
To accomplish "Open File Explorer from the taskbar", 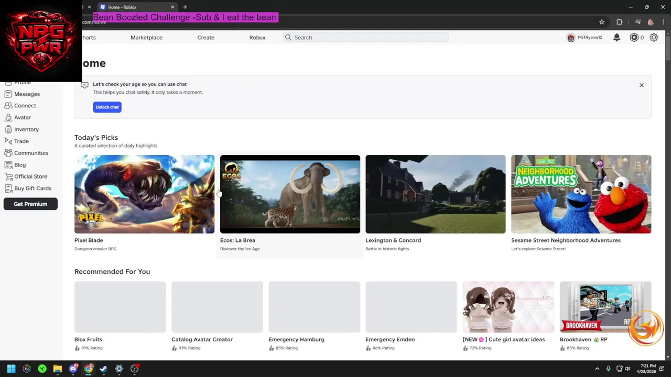I will coord(58,369).
